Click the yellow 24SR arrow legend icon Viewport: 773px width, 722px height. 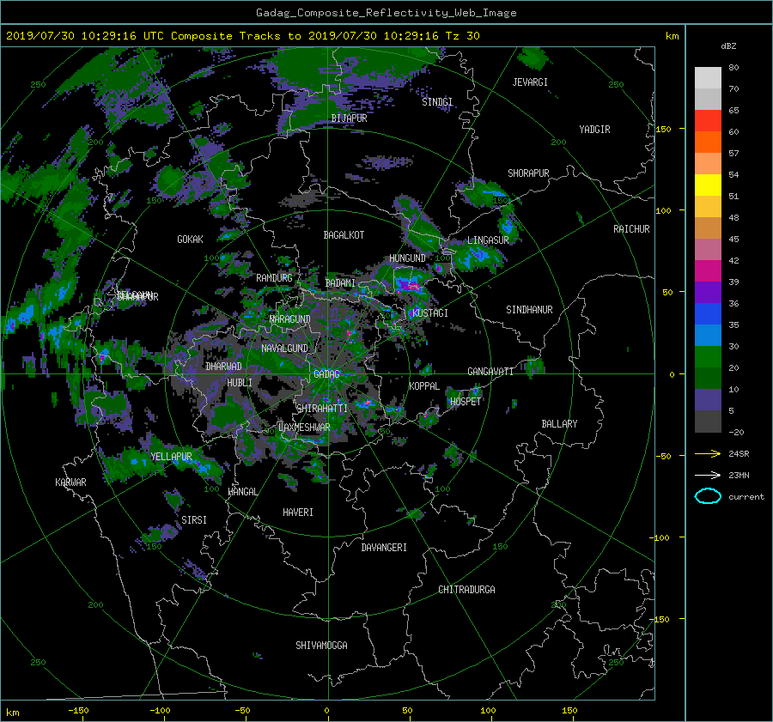click(x=708, y=453)
